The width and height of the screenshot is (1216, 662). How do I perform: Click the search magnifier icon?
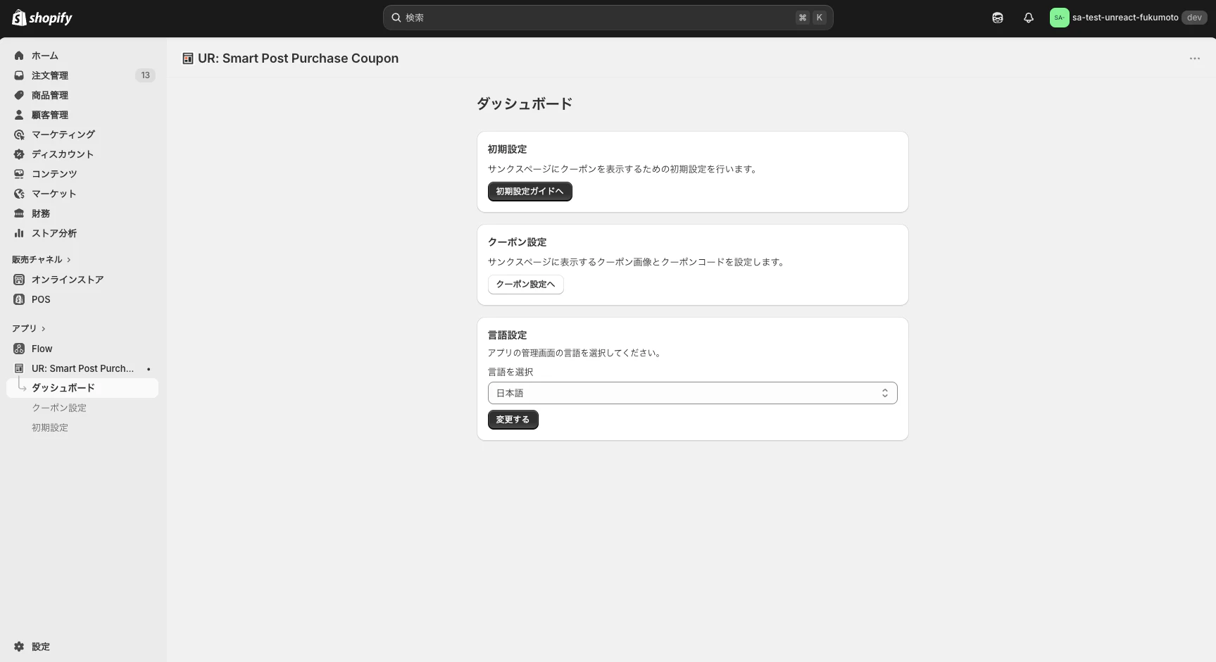(x=396, y=18)
